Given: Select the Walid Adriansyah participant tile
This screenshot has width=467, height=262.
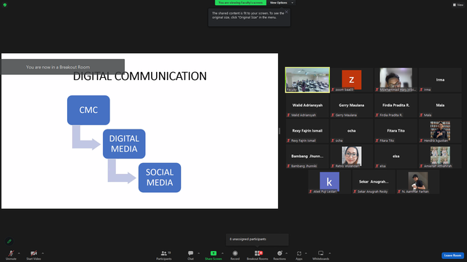Looking at the screenshot, I should click(x=307, y=106).
